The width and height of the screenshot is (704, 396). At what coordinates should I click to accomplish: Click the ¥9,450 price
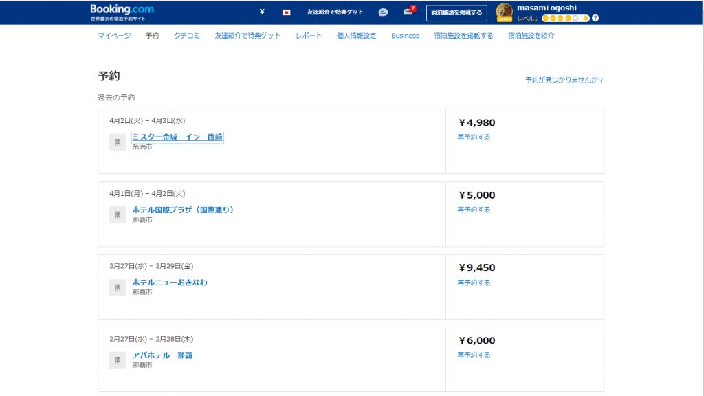coord(477,268)
